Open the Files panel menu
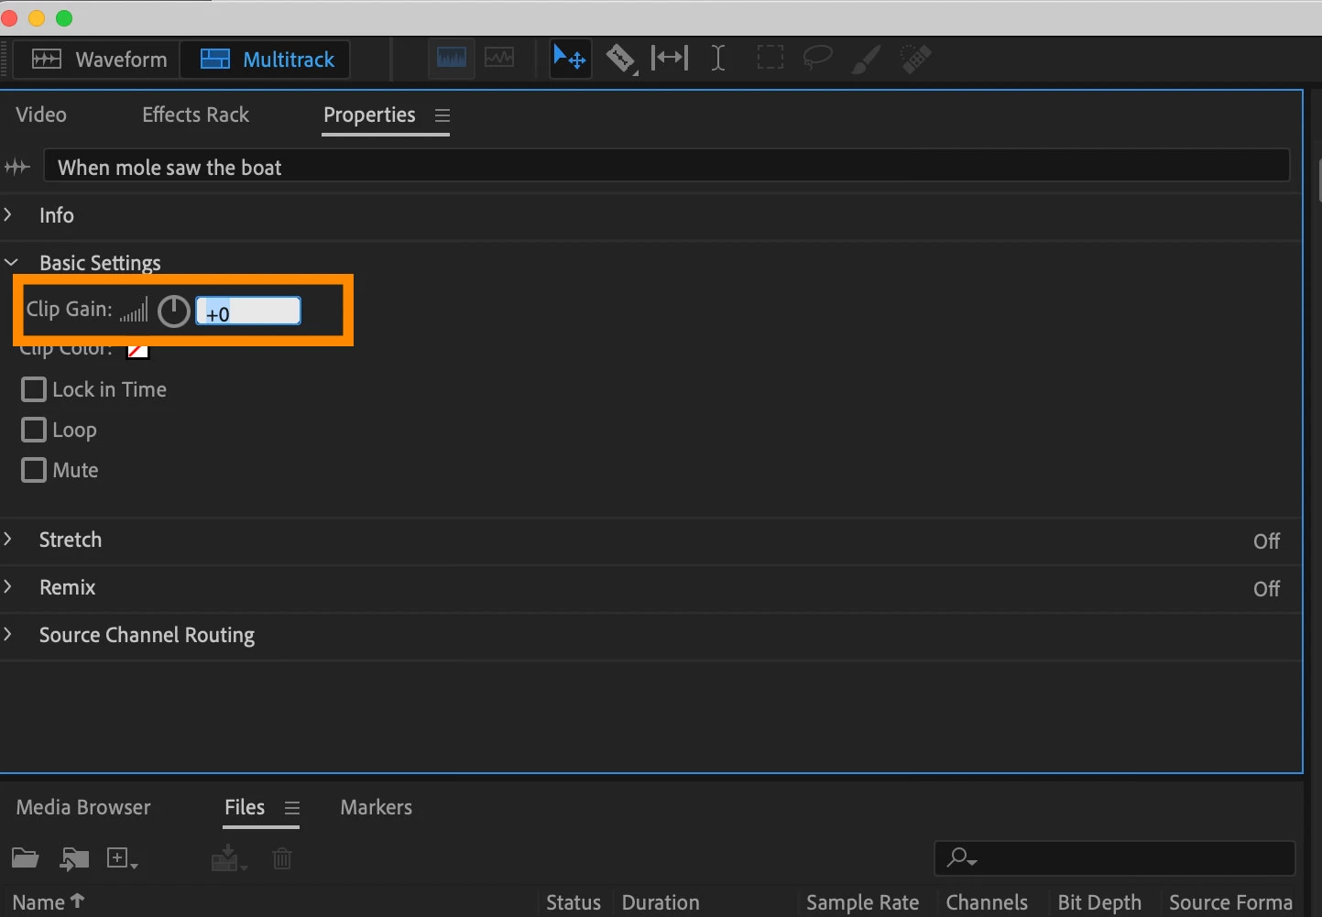Viewport: 1322px width, 917px height. pos(292,808)
